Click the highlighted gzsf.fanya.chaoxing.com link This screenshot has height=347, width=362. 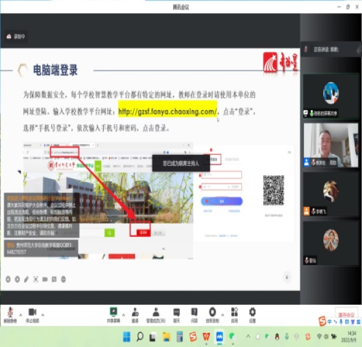tap(167, 111)
